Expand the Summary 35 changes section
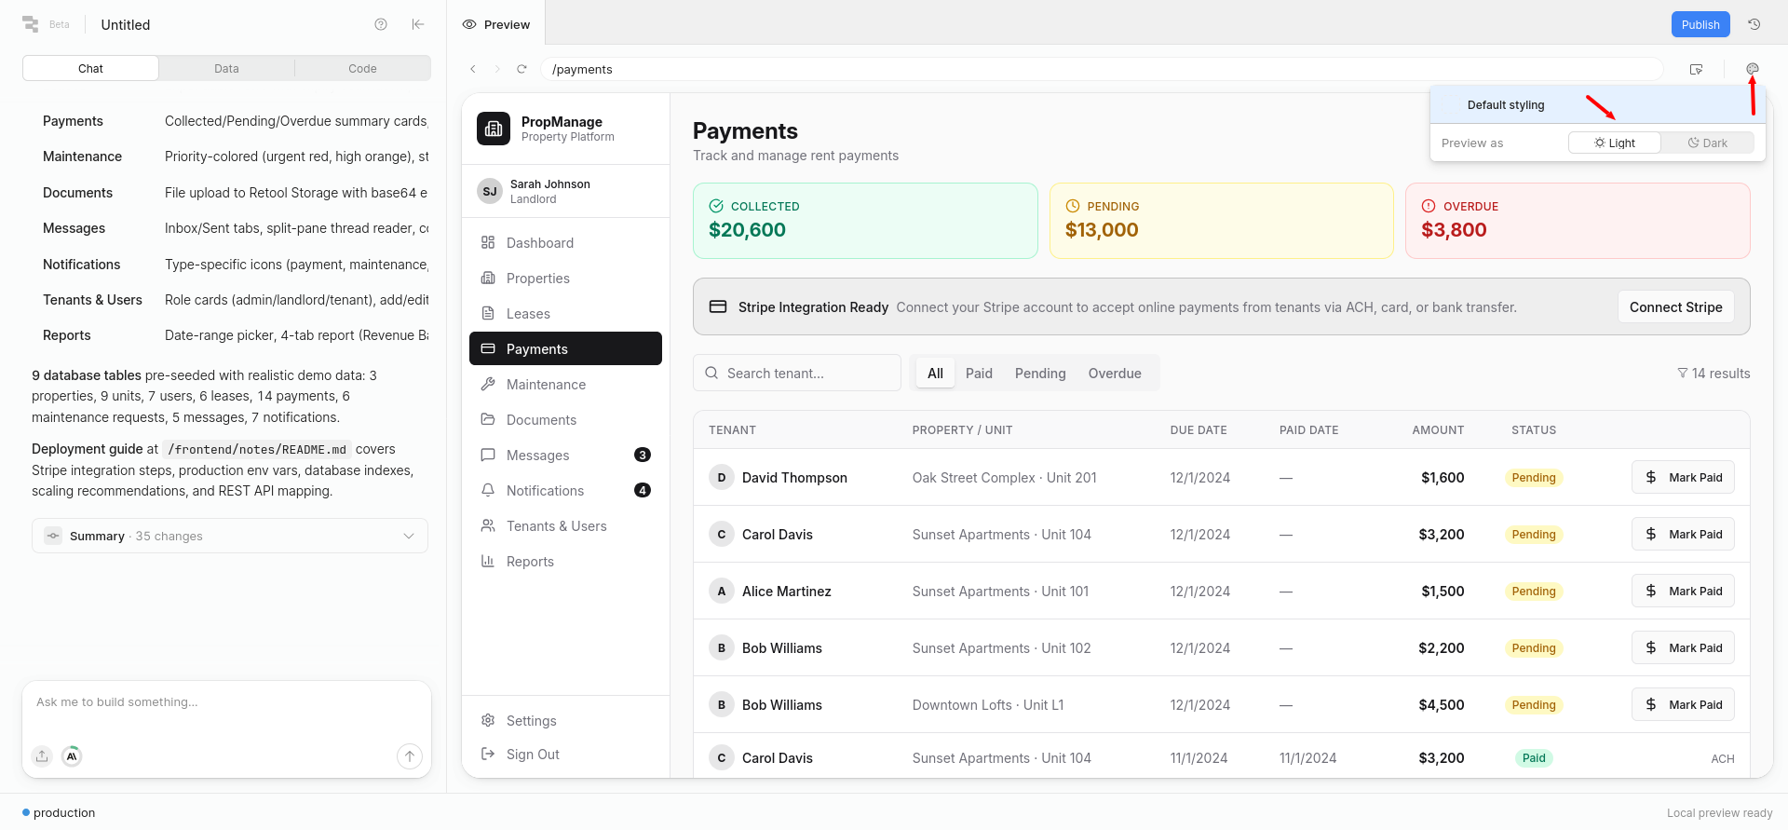 point(230,536)
